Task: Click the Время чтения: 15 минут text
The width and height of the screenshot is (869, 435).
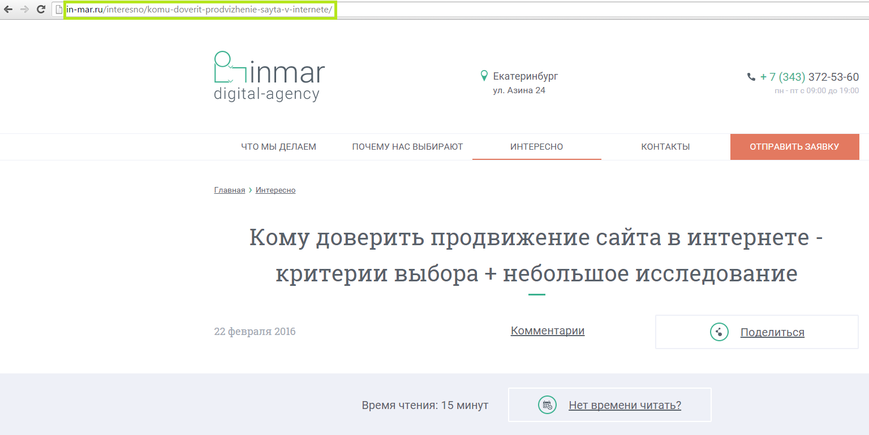Action: (x=425, y=406)
